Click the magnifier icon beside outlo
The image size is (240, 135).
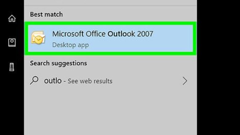(x=34, y=81)
